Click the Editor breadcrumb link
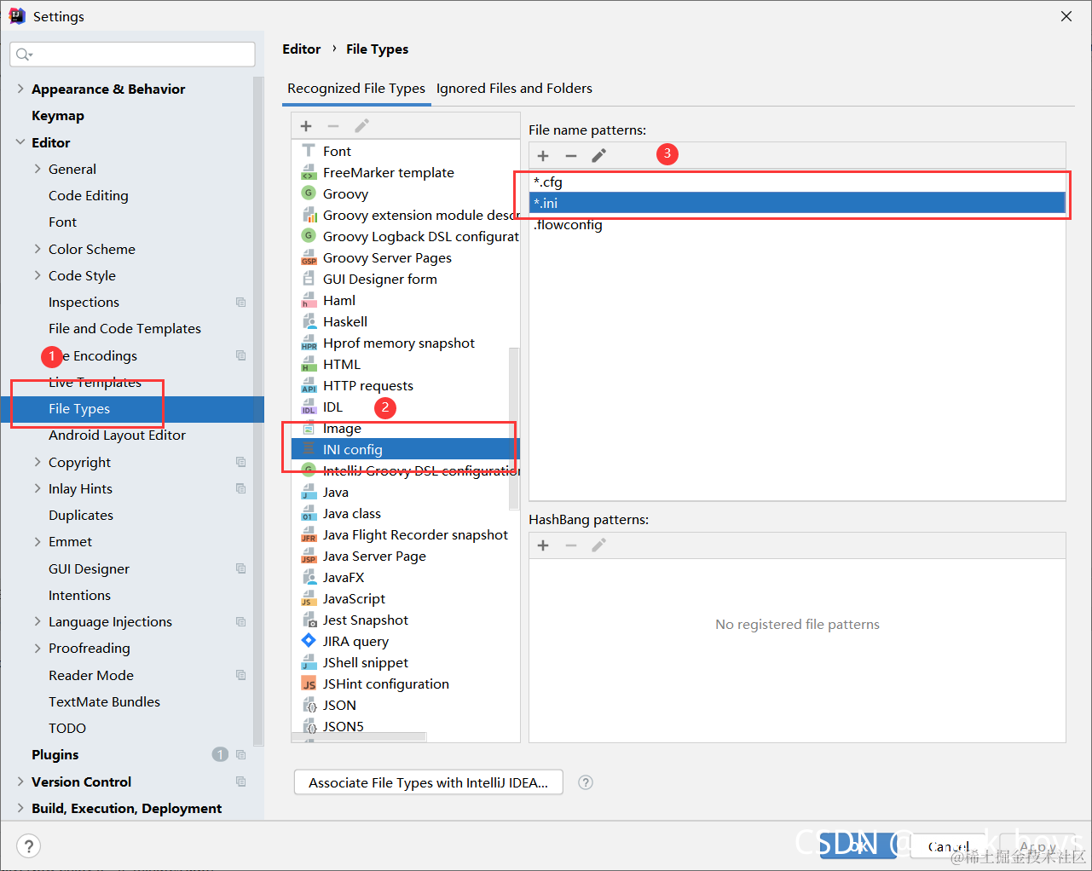1092x871 pixels. (x=302, y=49)
